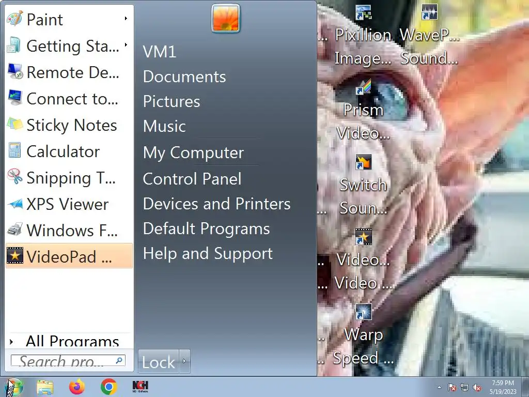Click the Windows Start orb
This screenshot has width=529, height=397.
point(13,387)
